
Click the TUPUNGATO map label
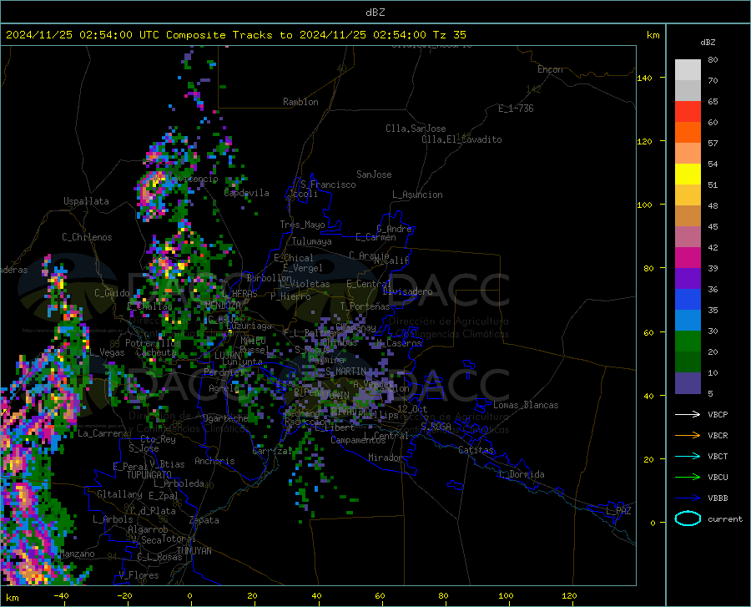(149, 475)
